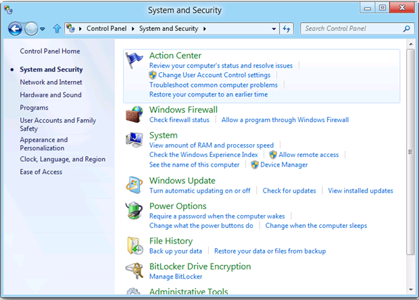This screenshot has height=300, width=419.
Task: Open the Windows Firewall heading link
Action: pyautogui.click(x=183, y=110)
